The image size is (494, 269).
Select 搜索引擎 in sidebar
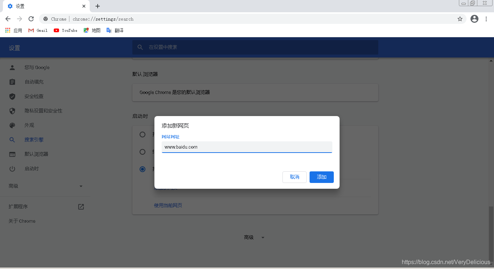(x=34, y=140)
